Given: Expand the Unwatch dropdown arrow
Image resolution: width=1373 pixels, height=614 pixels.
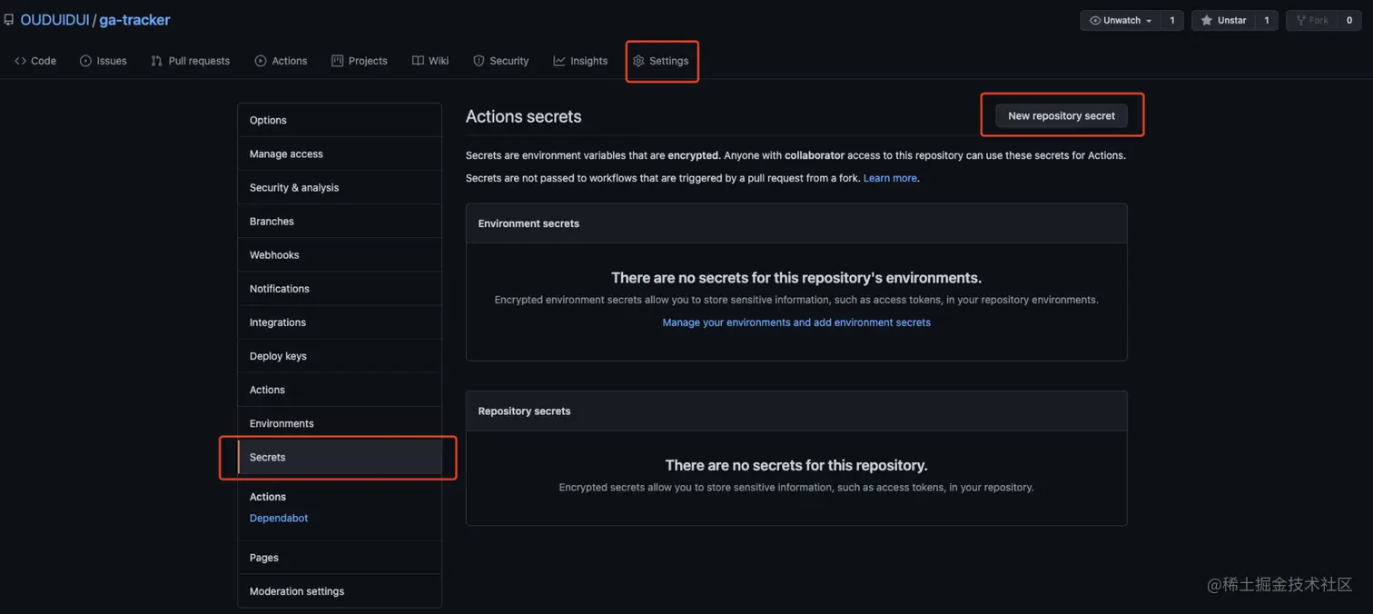Looking at the screenshot, I should click(x=1149, y=20).
